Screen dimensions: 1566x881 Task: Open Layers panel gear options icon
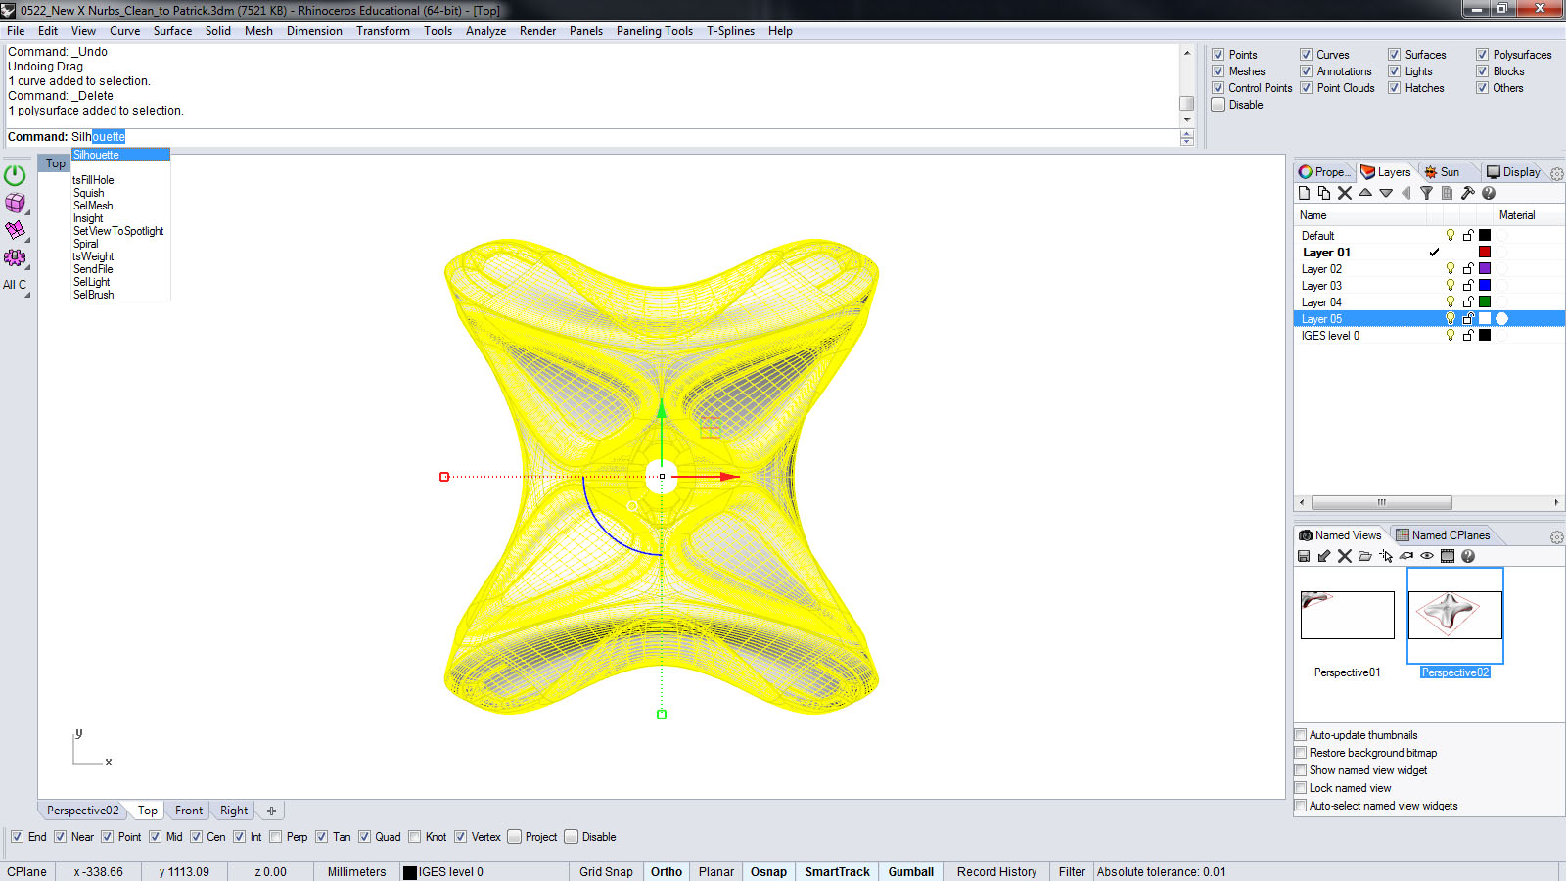(x=1557, y=173)
